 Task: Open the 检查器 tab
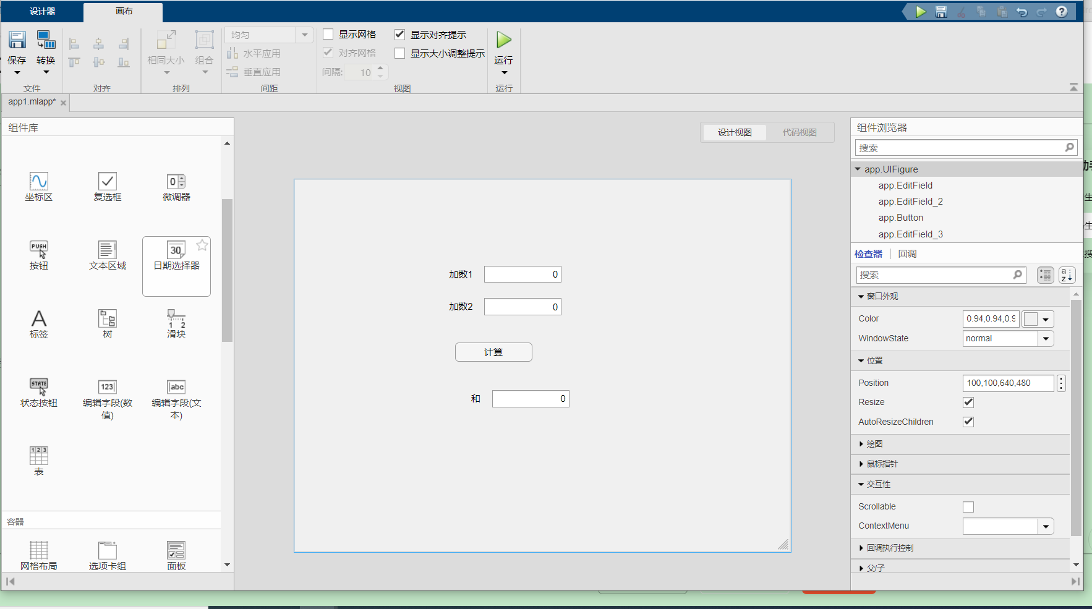pos(868,254)
